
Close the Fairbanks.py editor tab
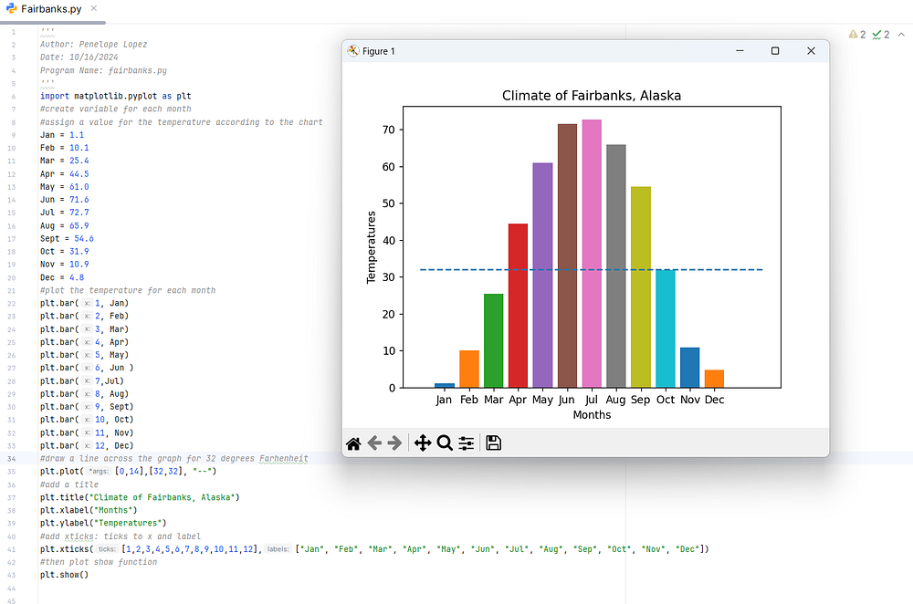pyautogui.click(x=94, y=9)
